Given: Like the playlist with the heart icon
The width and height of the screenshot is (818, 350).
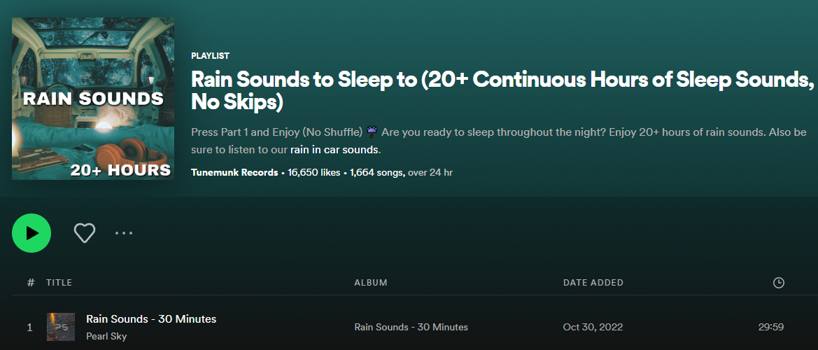Looking at the screenshot, I should point(85,233).
